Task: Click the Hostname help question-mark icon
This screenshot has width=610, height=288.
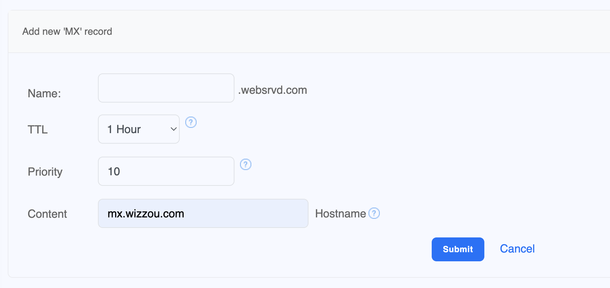Action: tap(374, 213)
